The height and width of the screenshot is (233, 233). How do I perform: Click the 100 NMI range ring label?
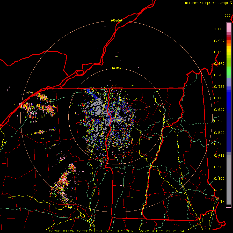116,20
